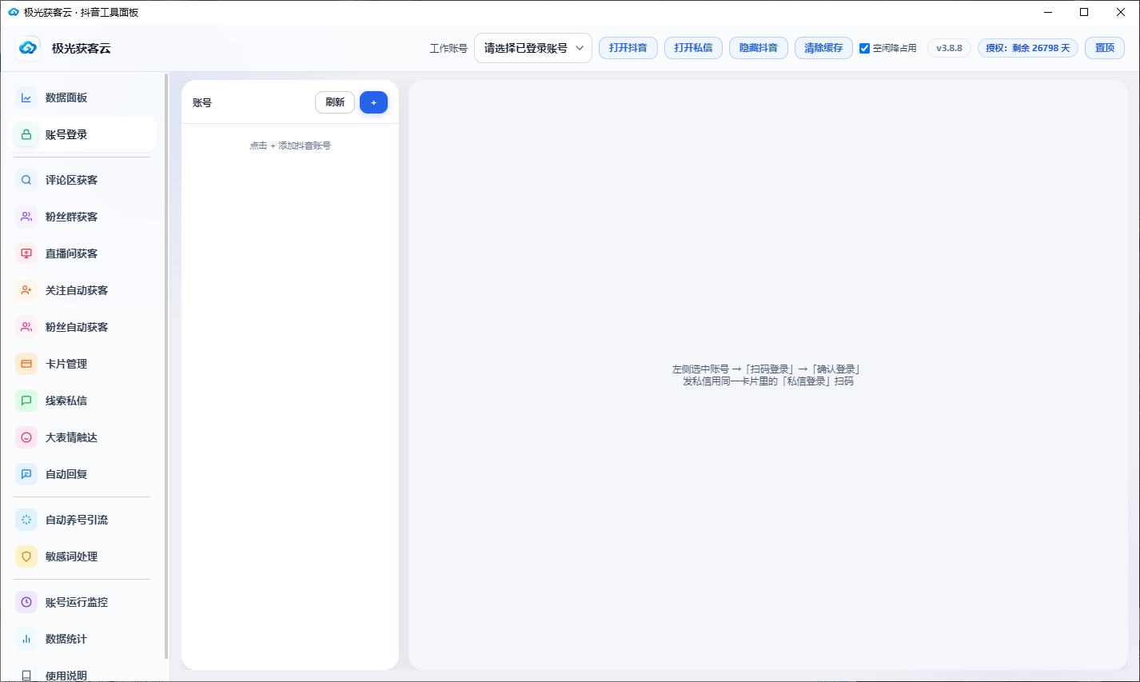Open 粉丝自动获客 users icon

coord(26,327)
